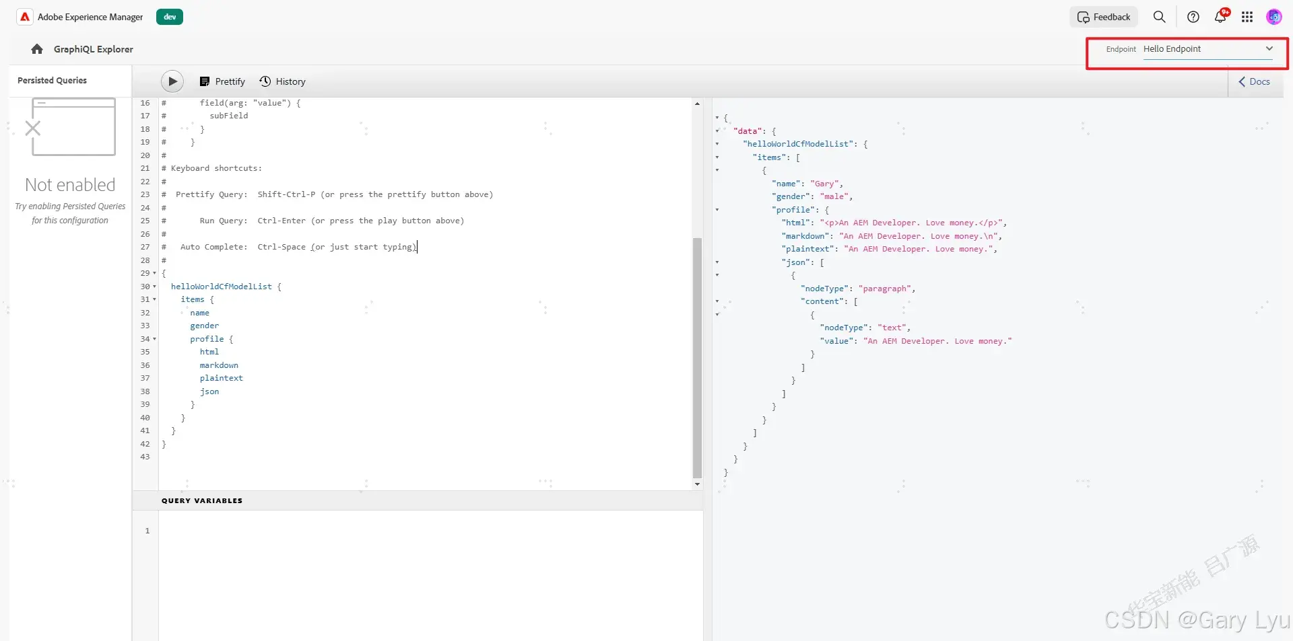Open the notifications bell icon

coord(1220,17)
